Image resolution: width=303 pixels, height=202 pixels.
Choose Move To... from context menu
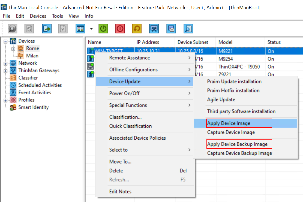(x=145, y=162)
